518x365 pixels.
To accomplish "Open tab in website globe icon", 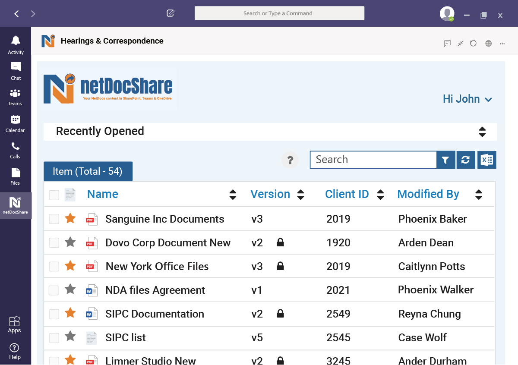I will pyautogui.click(x=489, y=43).
